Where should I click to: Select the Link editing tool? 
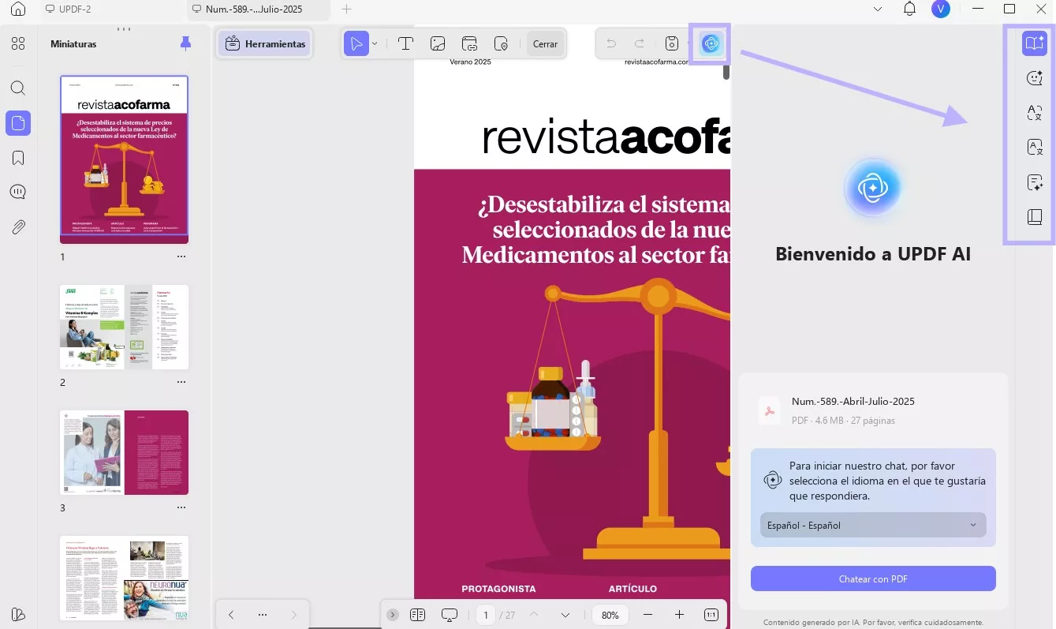[469, 44]
